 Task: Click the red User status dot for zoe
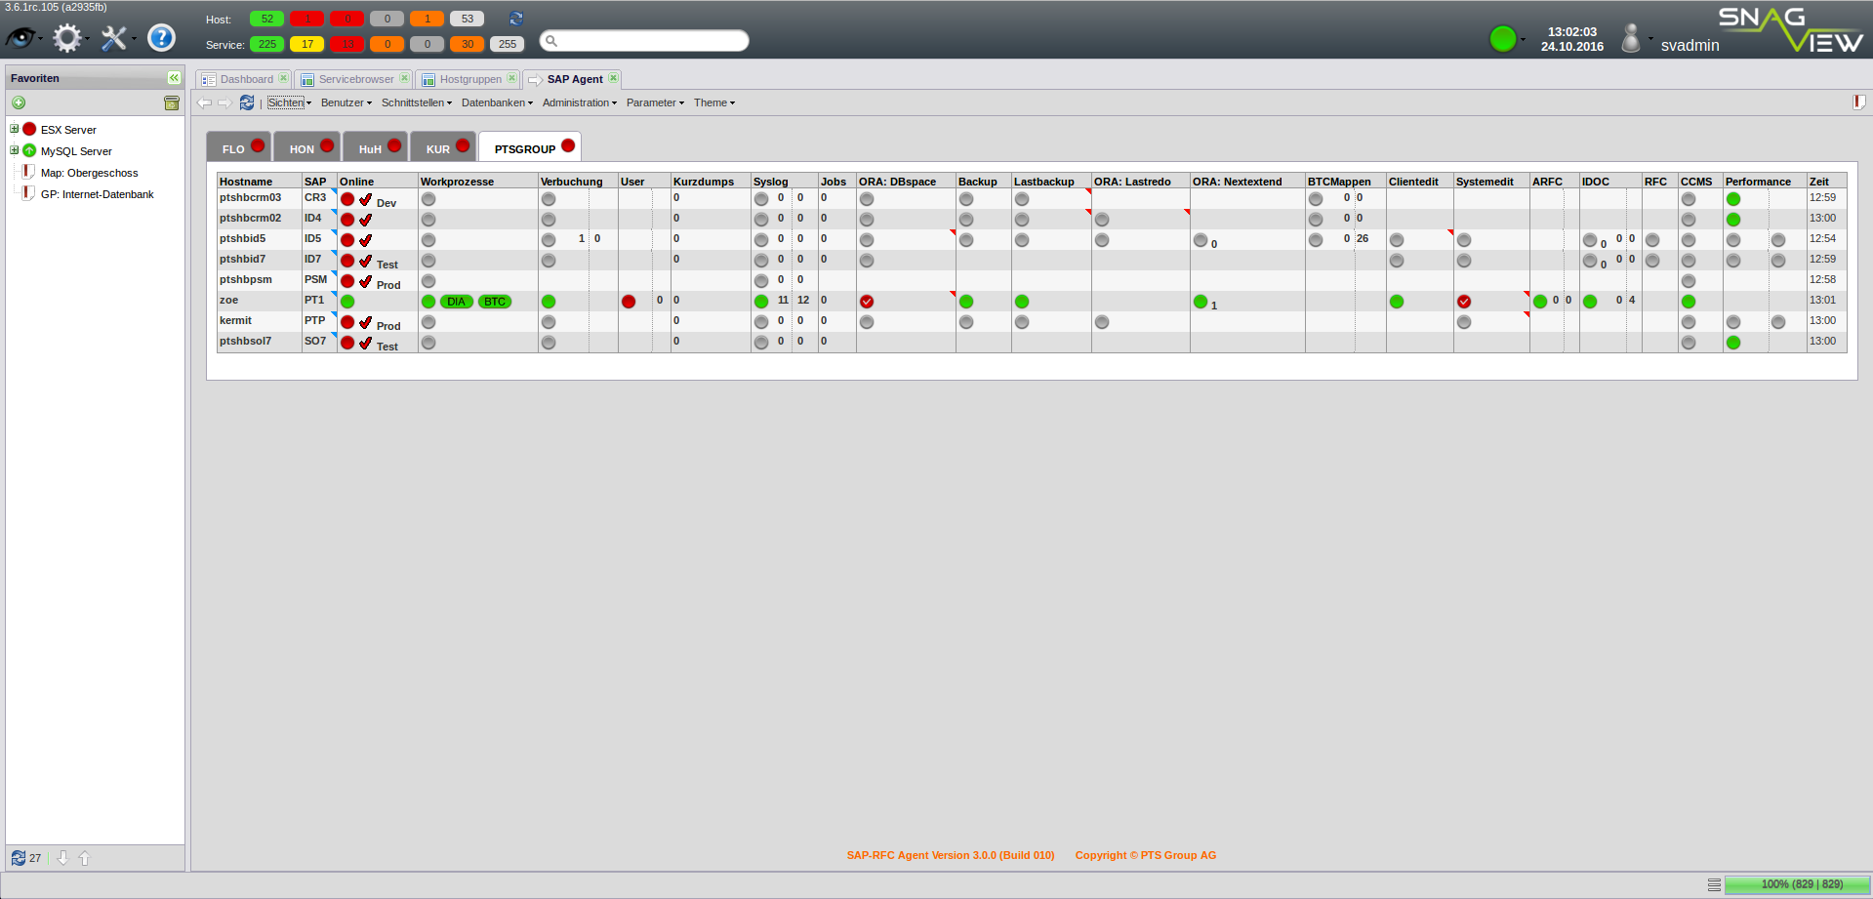point(629,302)
